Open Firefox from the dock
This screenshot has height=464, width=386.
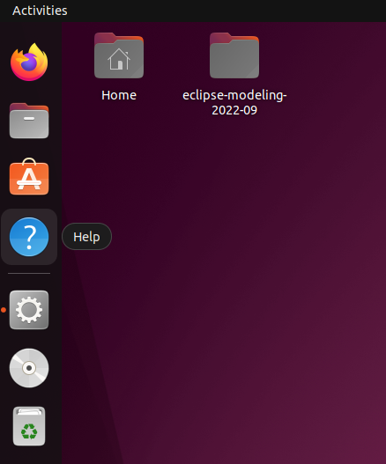(x=29, y=63)
